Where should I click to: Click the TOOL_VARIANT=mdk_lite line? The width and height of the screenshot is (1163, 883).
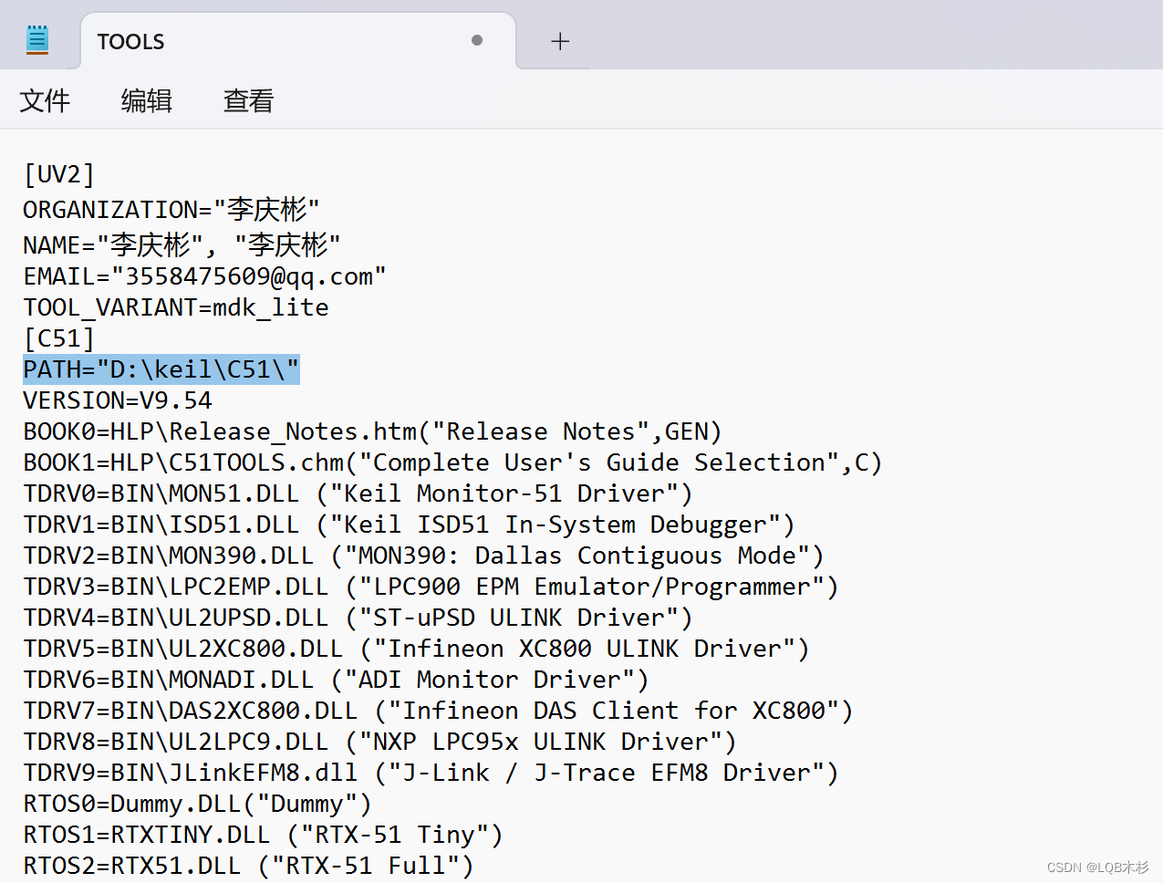click(176, 307)
